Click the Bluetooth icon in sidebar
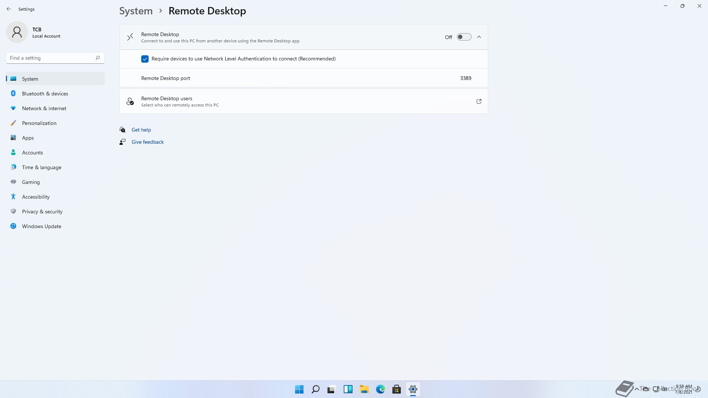Screen dimensions: 708x398 tap(13, 93)
